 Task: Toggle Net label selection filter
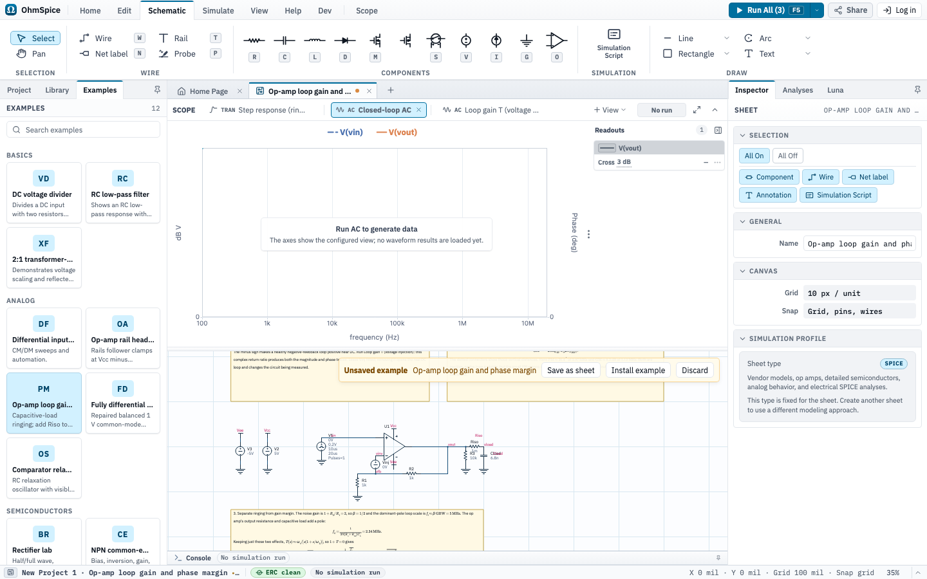868,177
